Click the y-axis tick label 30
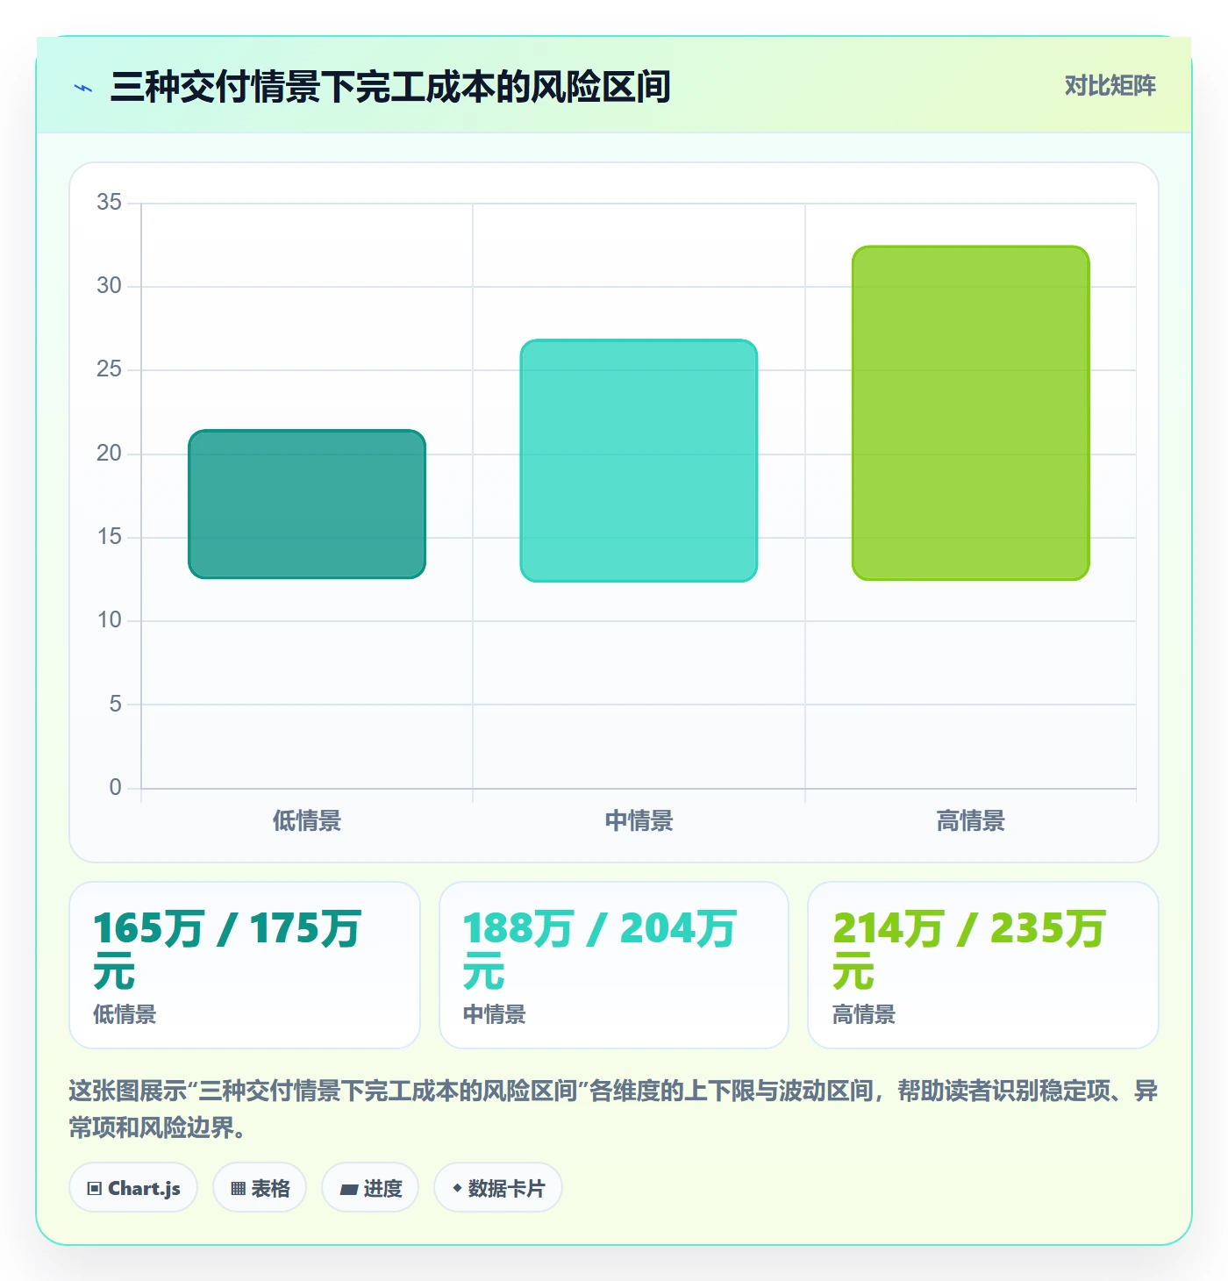 pos(110,286)
